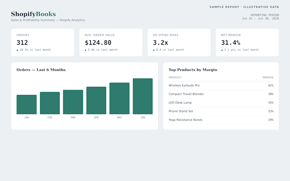The image size is (290, 181).
Task: Click the 31.4% net margin value
Action: [231, 43]
